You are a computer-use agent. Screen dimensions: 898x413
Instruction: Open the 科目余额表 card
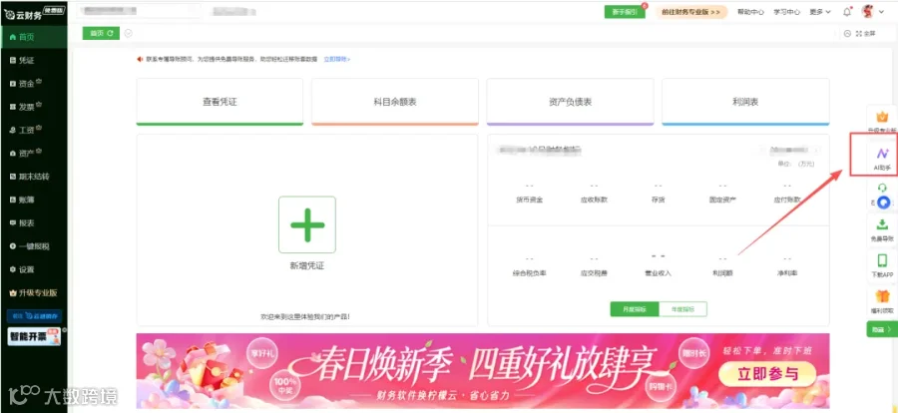point(394,102)
